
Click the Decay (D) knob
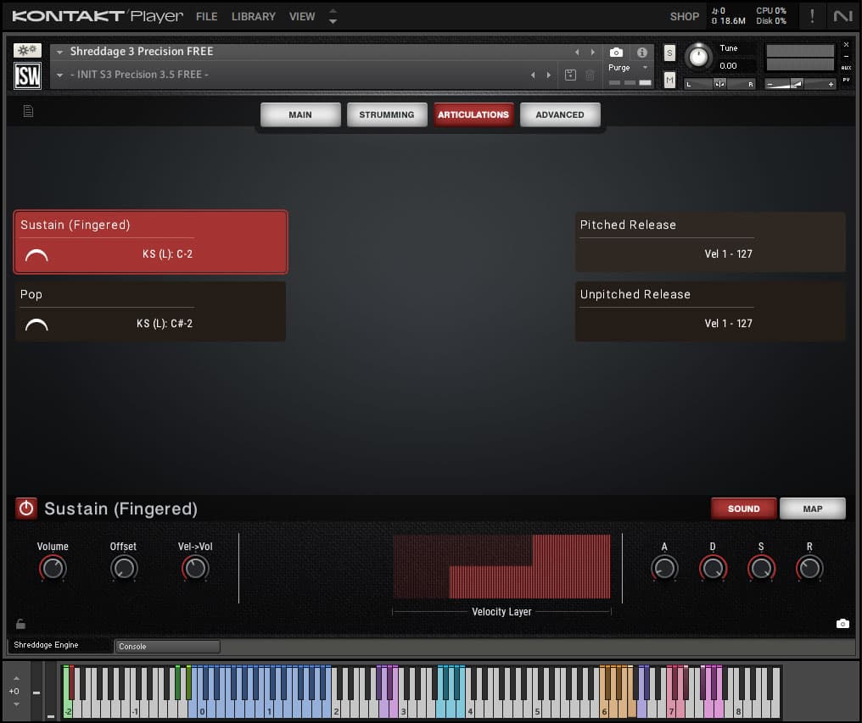coord(713,568)
